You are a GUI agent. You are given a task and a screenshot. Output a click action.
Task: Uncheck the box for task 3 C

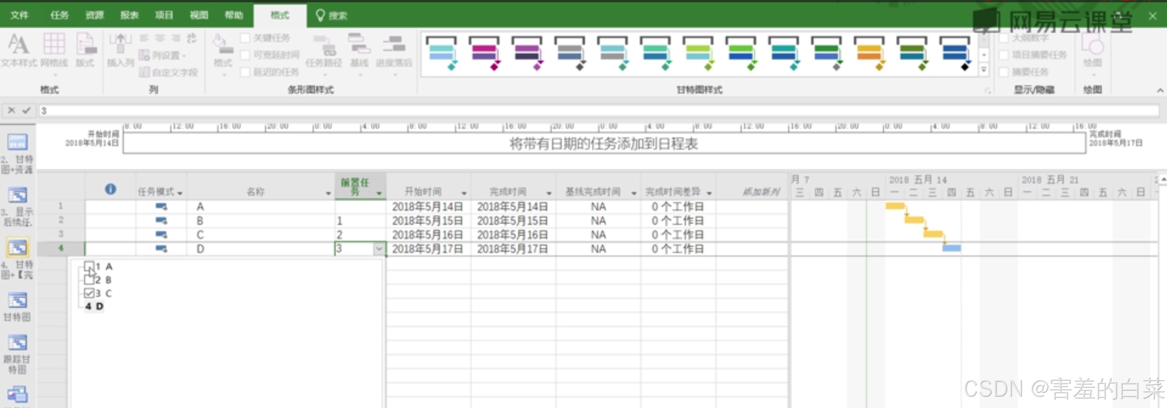tap(89, 293)
